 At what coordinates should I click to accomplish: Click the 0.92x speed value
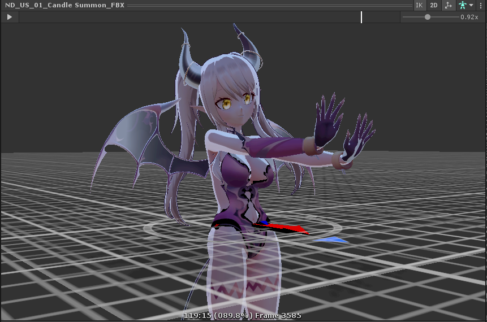tap(469, 17)
